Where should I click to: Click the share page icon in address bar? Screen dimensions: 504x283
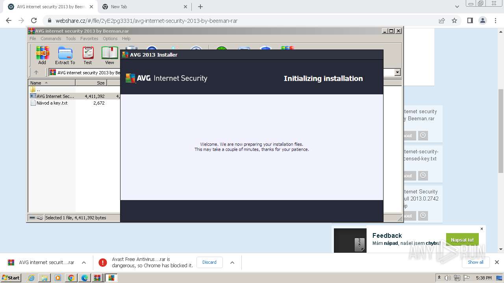442,20
